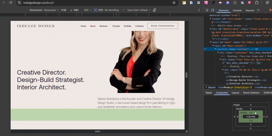Expand collapsed header ellipsis badge
This screenshot has width=272, height=136.
[217, 22]
